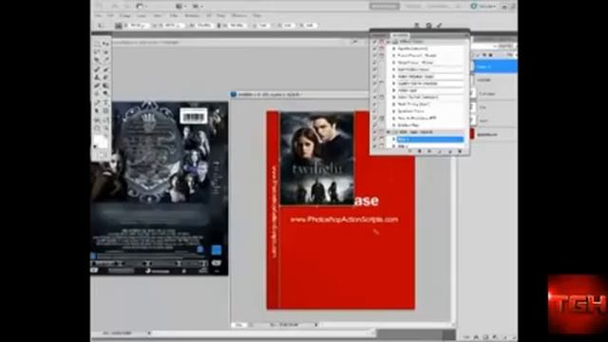Click the transform reference point locator

(x=118, y=26)
